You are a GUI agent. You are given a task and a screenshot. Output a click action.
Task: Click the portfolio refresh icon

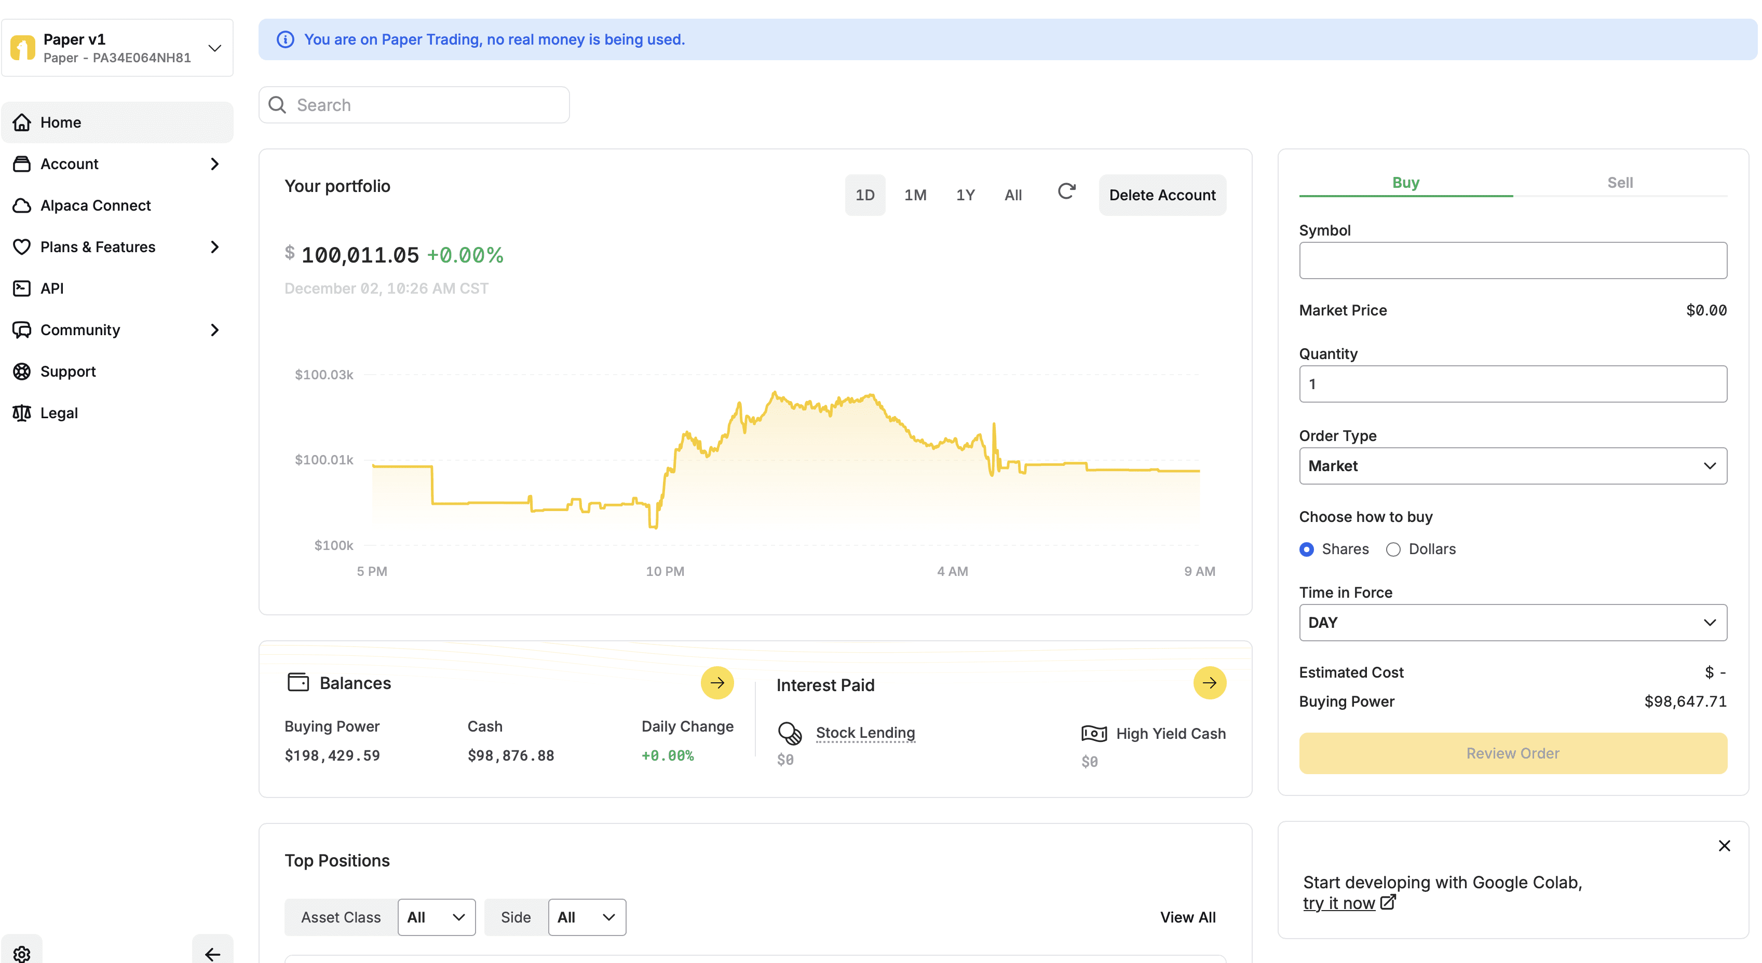click(x=1066, y=192)
